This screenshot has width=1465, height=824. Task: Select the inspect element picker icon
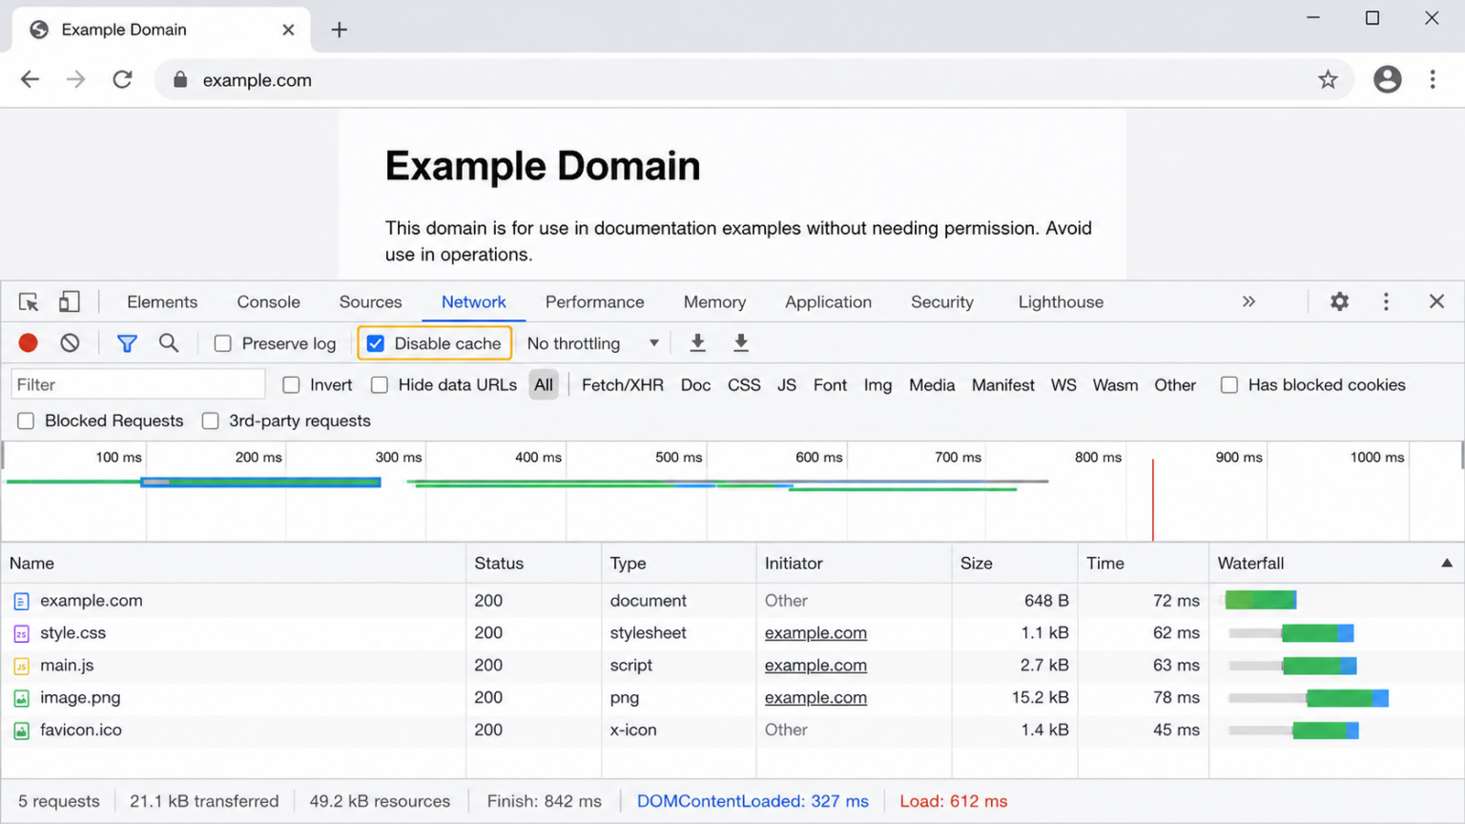pyautogui.click(x=29, y=302)
